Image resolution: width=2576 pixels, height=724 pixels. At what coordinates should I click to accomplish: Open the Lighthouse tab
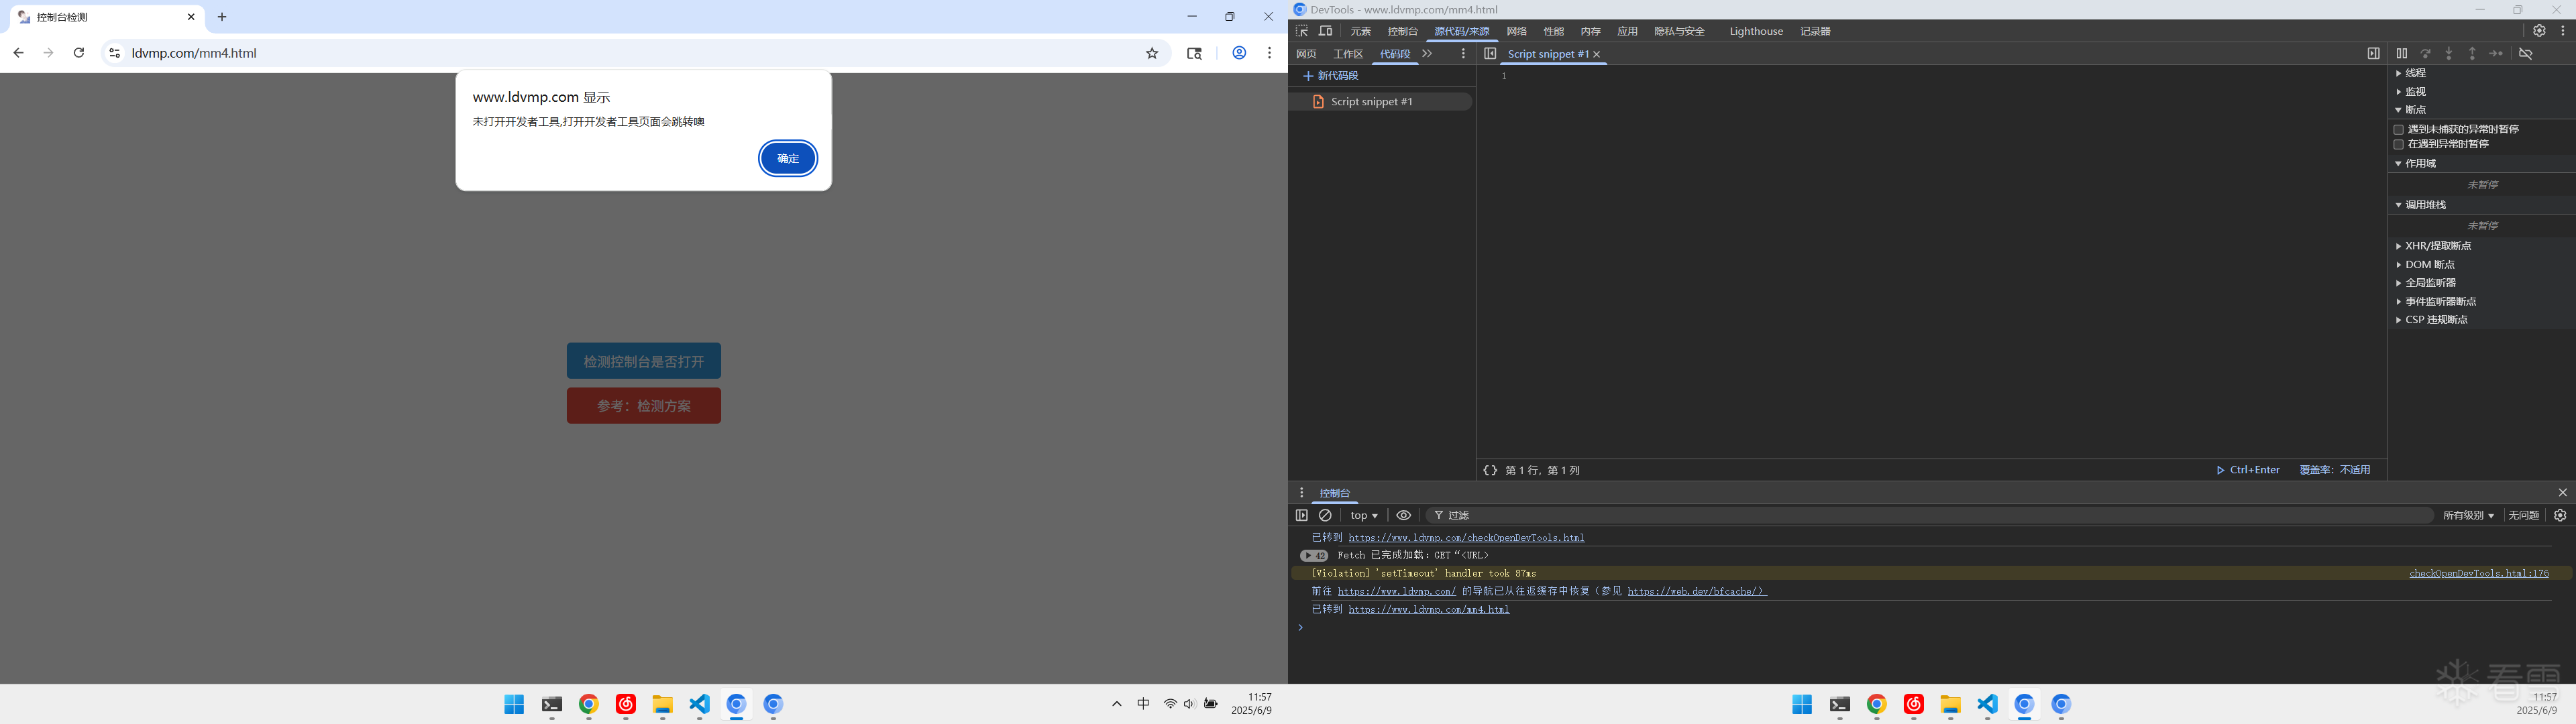tap(1756, 31)
